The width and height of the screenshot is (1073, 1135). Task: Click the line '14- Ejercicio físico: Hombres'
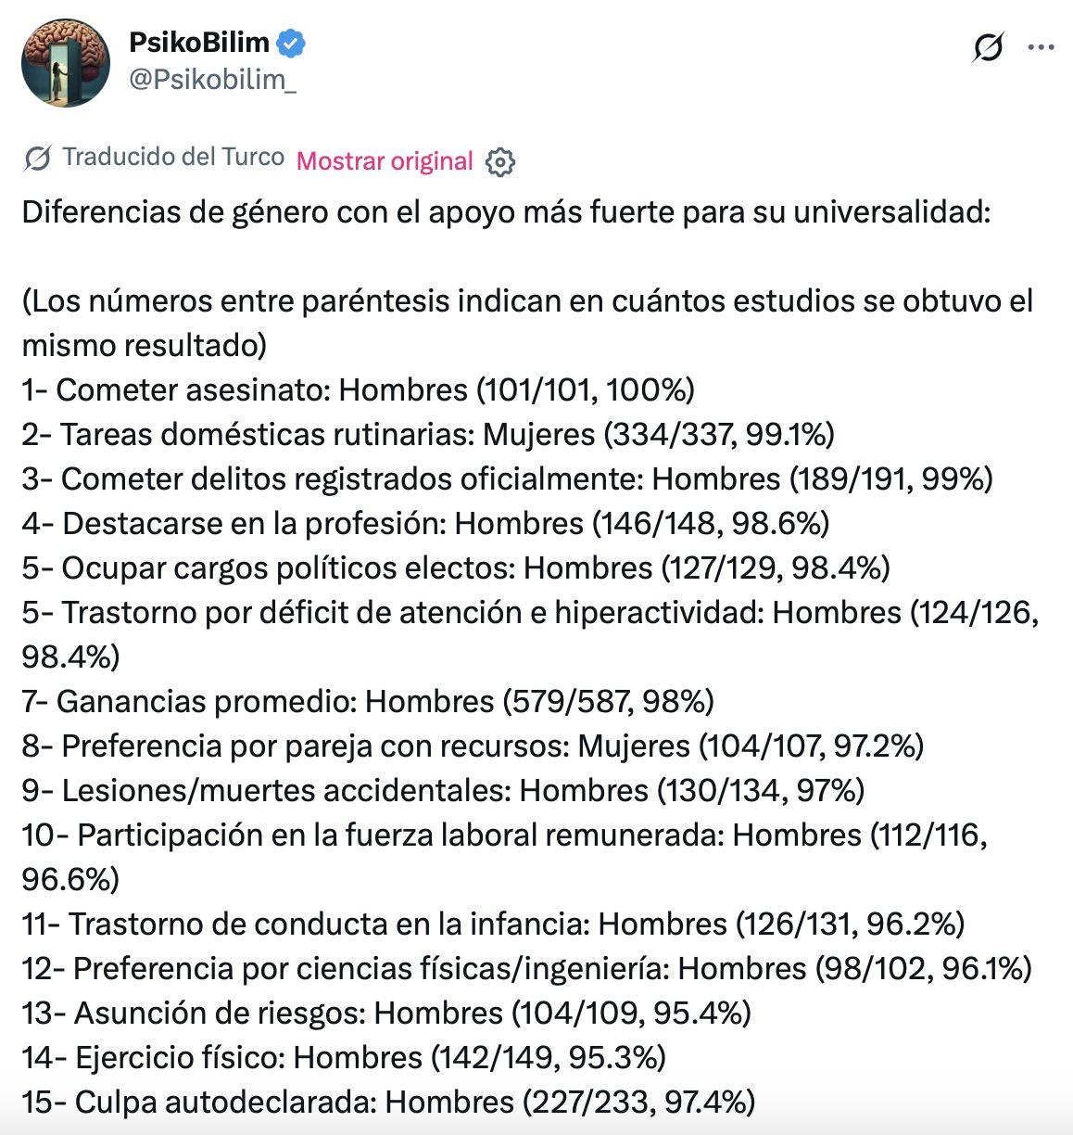[x=345, y=1057]
